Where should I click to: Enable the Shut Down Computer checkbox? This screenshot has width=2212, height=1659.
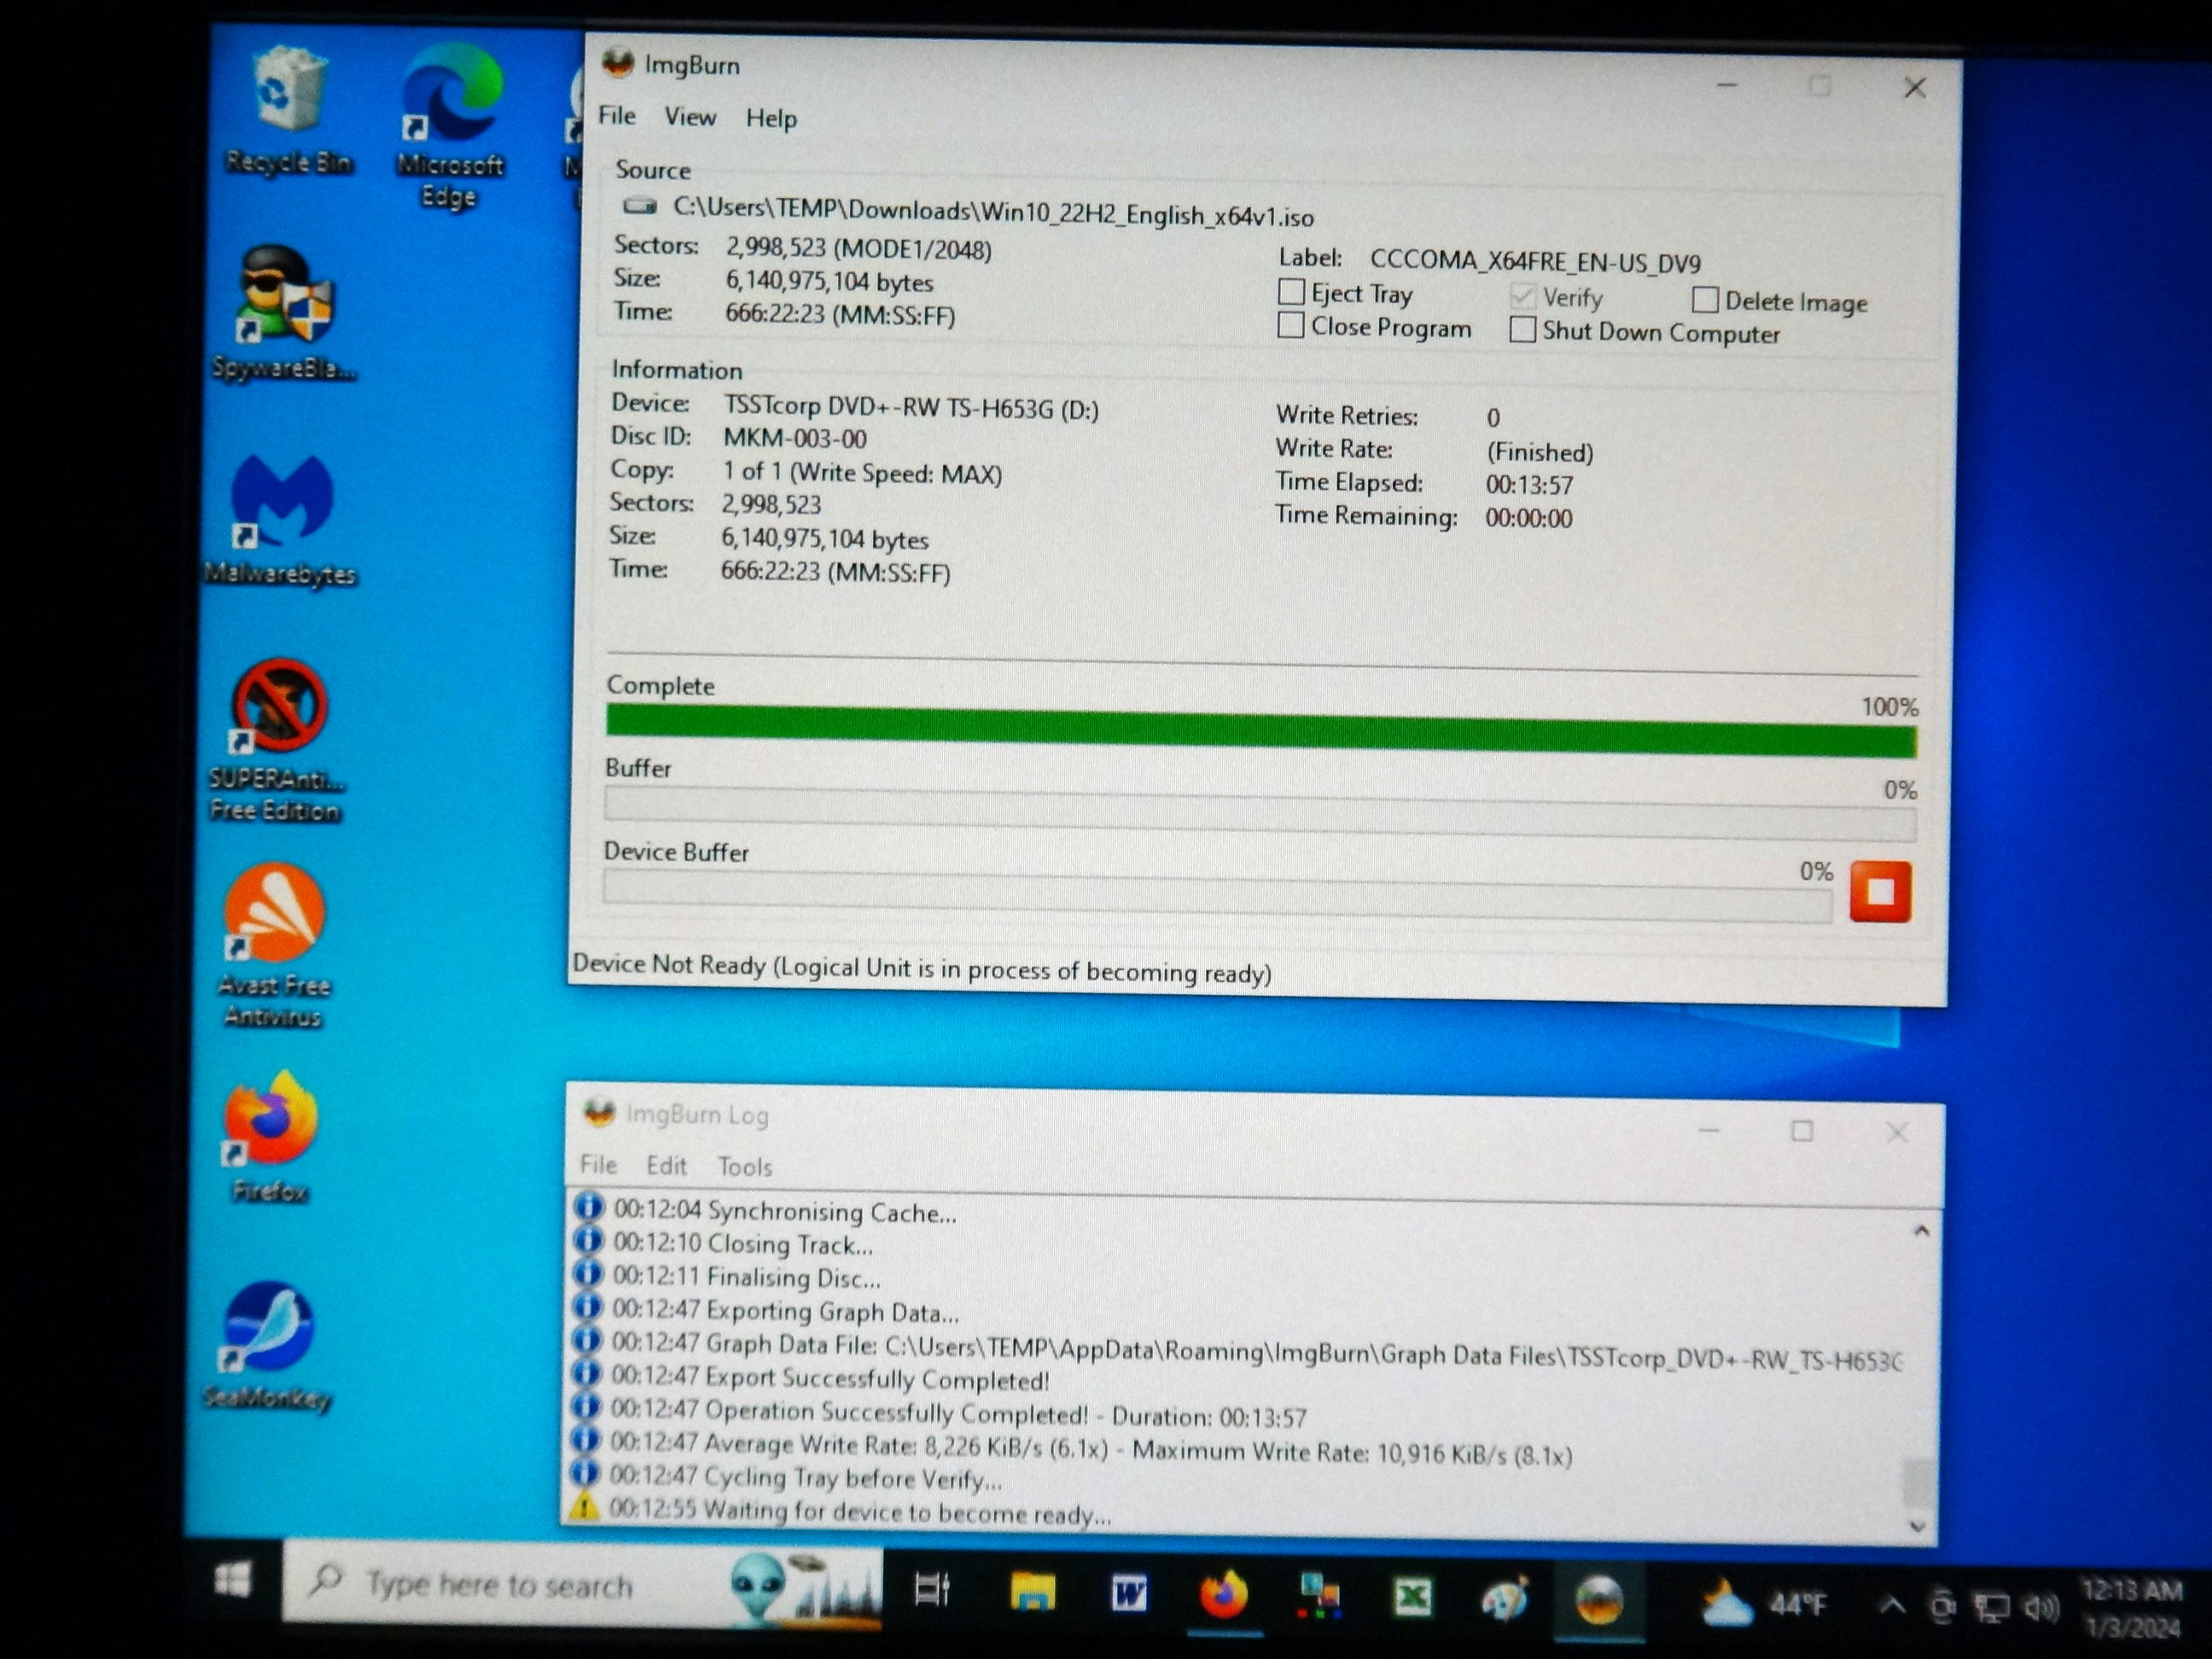pos(1522,329)
